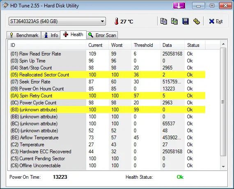234x189 pixels.
Task: Switch to the Benchmark tab
Action: (24, 35)
